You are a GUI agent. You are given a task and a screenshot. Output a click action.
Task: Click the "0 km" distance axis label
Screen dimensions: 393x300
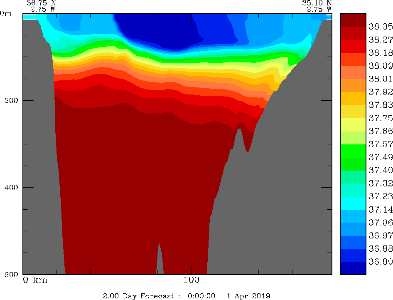tap(35, 280)
